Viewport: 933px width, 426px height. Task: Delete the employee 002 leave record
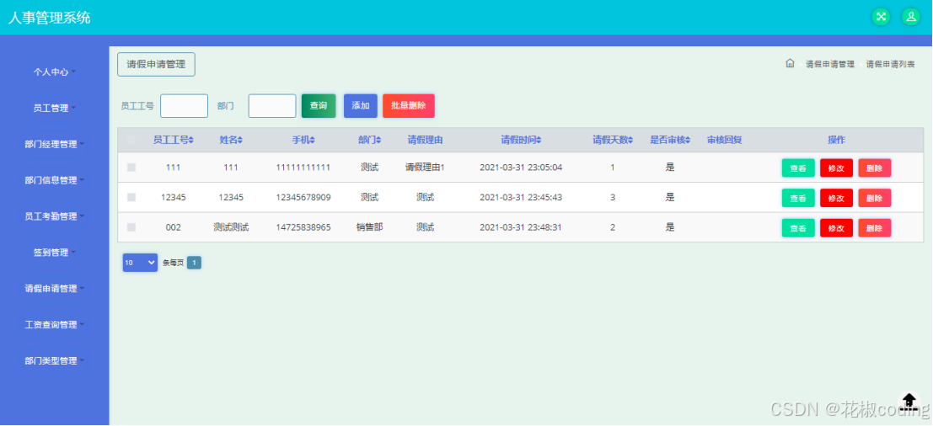click(874, 227)
